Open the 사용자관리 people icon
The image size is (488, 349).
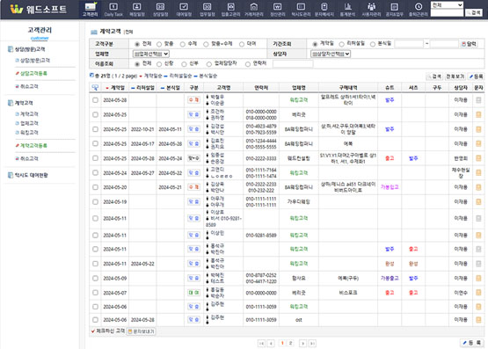tap(371, 9)
